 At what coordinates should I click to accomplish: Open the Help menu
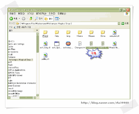coord(62,13)
